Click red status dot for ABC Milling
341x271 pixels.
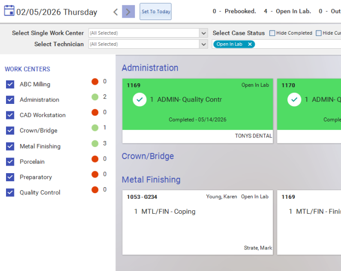(x=95, y=81)
